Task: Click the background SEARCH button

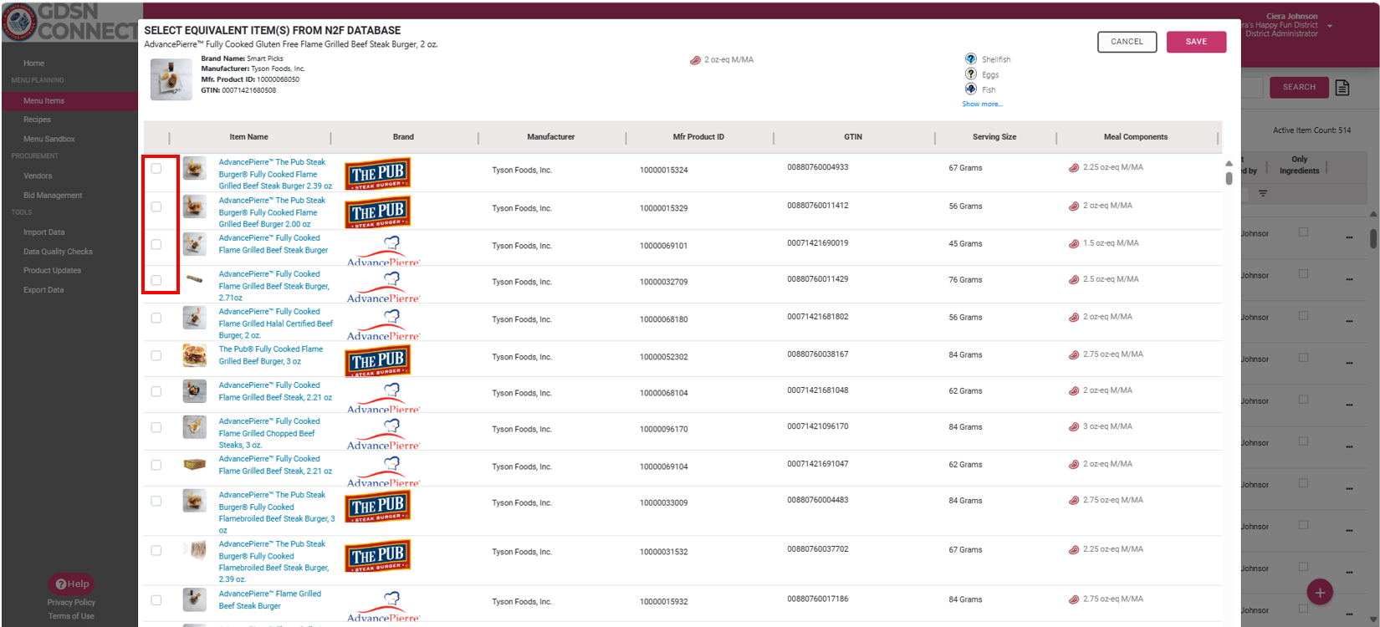Action: click(x=1299, y=87)
